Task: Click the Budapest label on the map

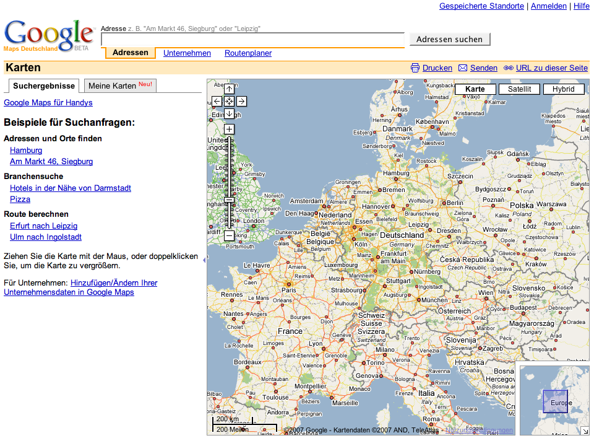Action: [523, 307]
